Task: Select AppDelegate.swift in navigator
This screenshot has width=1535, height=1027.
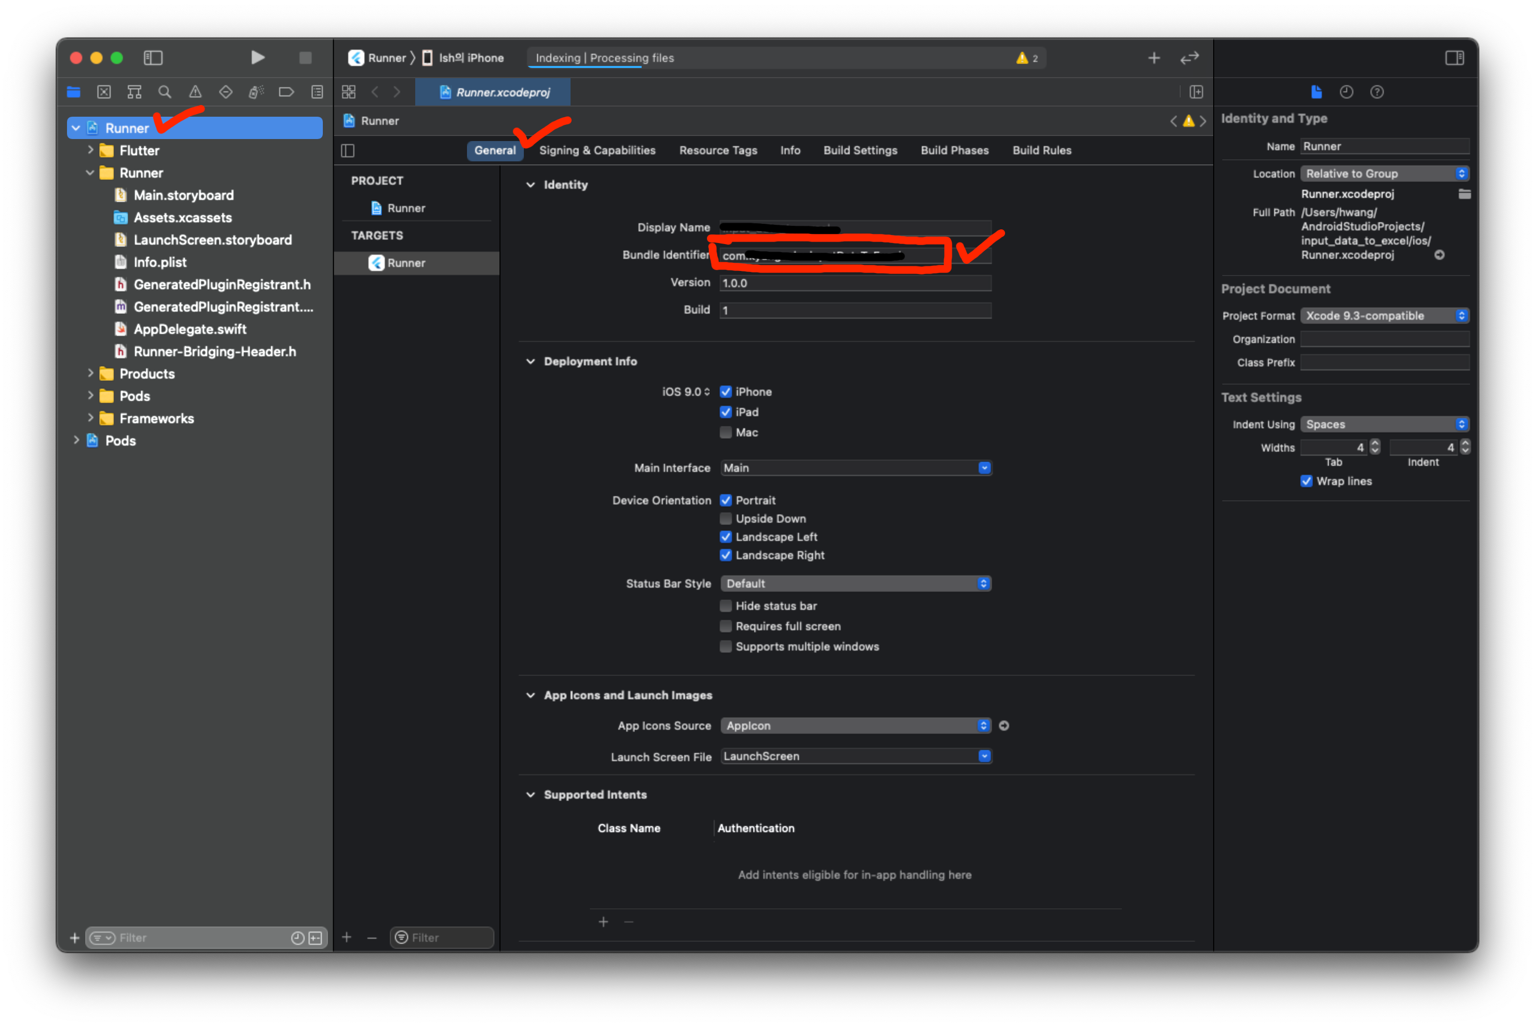Action: 189,329
